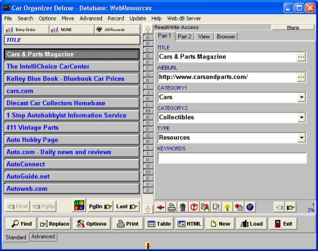Image resolution: width=318 pixels, height=251 pixels.
Task: Click the Find button
Action: click(21, 224)
